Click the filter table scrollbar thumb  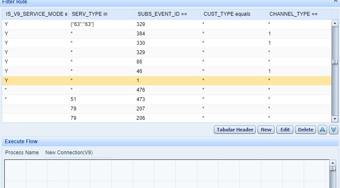(334, 62)
